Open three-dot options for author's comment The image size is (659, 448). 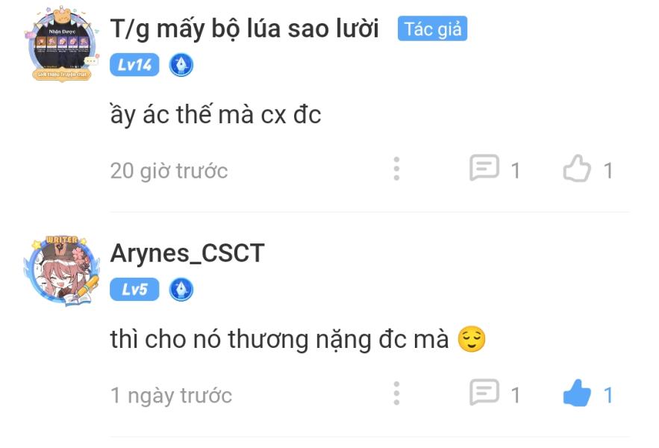[x=396, y=169]
